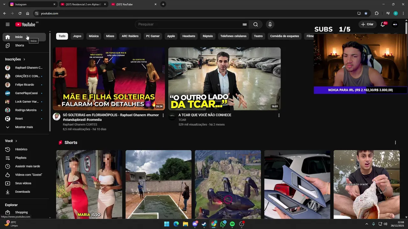Click the Criar button

[x=367, y=24]
